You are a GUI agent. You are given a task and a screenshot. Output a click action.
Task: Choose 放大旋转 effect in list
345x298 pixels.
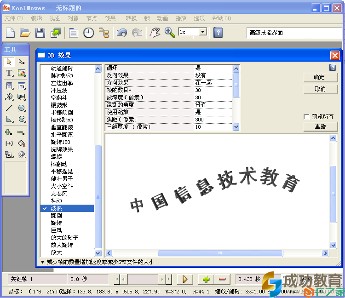pos(62,245)
